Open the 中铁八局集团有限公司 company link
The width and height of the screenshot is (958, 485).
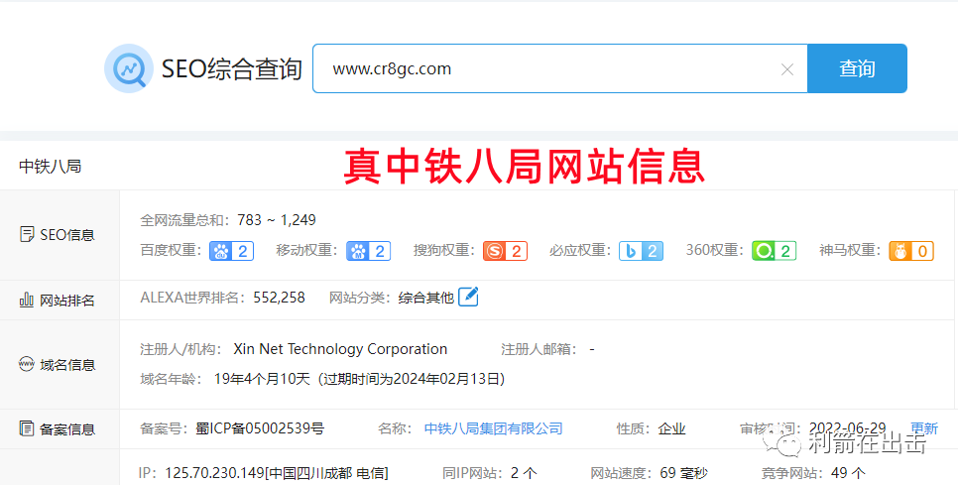(493, 428)
